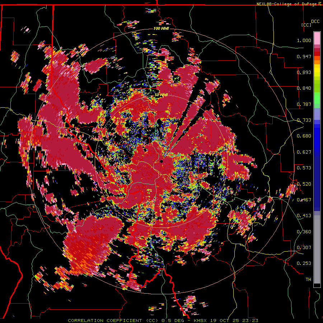Click the 100 NMI range ring label
This screenshot has height=323, width=323.
[161, 28]
